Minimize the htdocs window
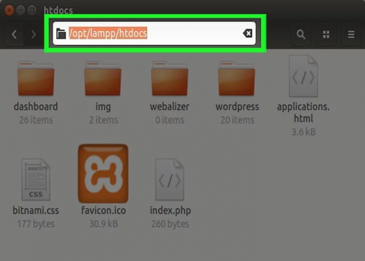 click(x=20, y=10)
